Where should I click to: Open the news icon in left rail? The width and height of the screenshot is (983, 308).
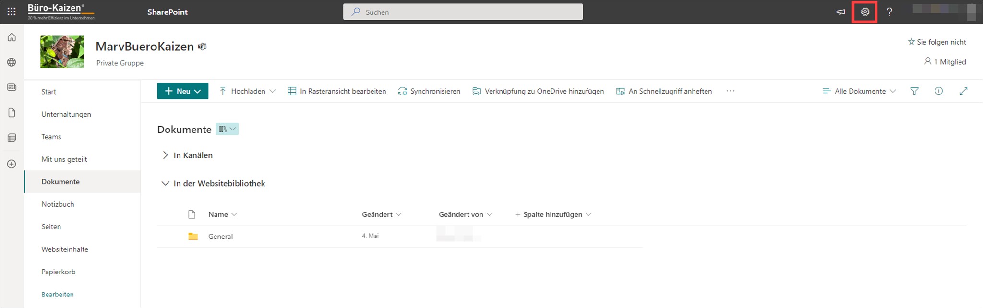(12, 87)
